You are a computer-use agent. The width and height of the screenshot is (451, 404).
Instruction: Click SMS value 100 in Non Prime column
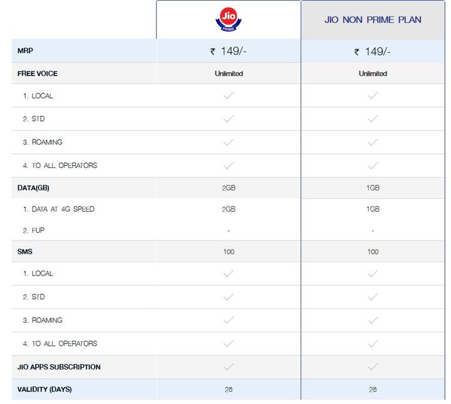(373, 252)
